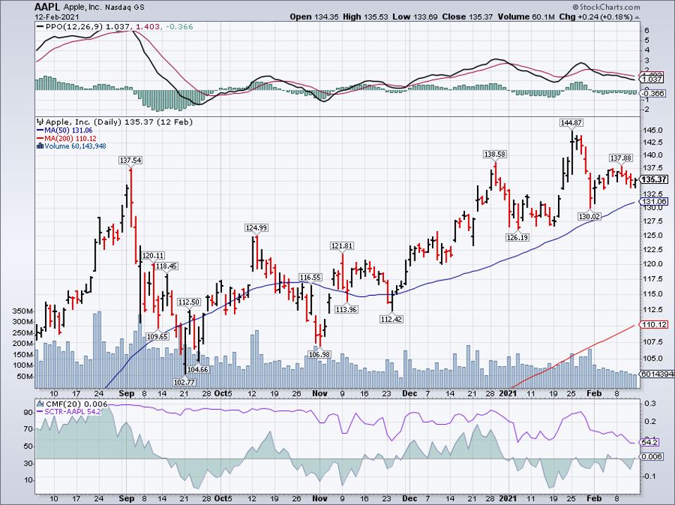Click the volume bars icon in the legend

click(40, 146)
